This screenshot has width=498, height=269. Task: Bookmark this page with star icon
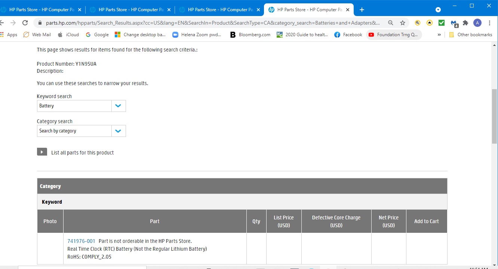point(403,23)
